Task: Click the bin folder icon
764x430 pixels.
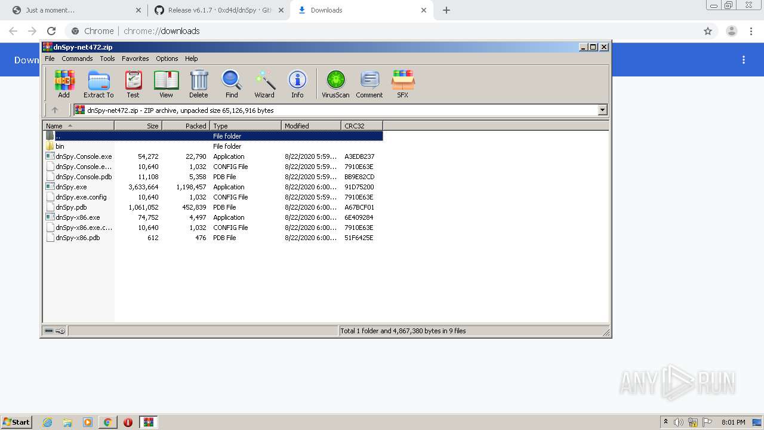Action: click(x=50, y=146)
